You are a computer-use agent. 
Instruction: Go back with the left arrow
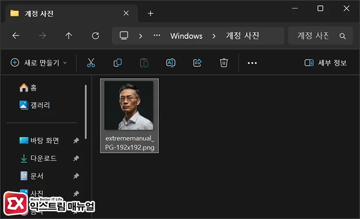16,36
